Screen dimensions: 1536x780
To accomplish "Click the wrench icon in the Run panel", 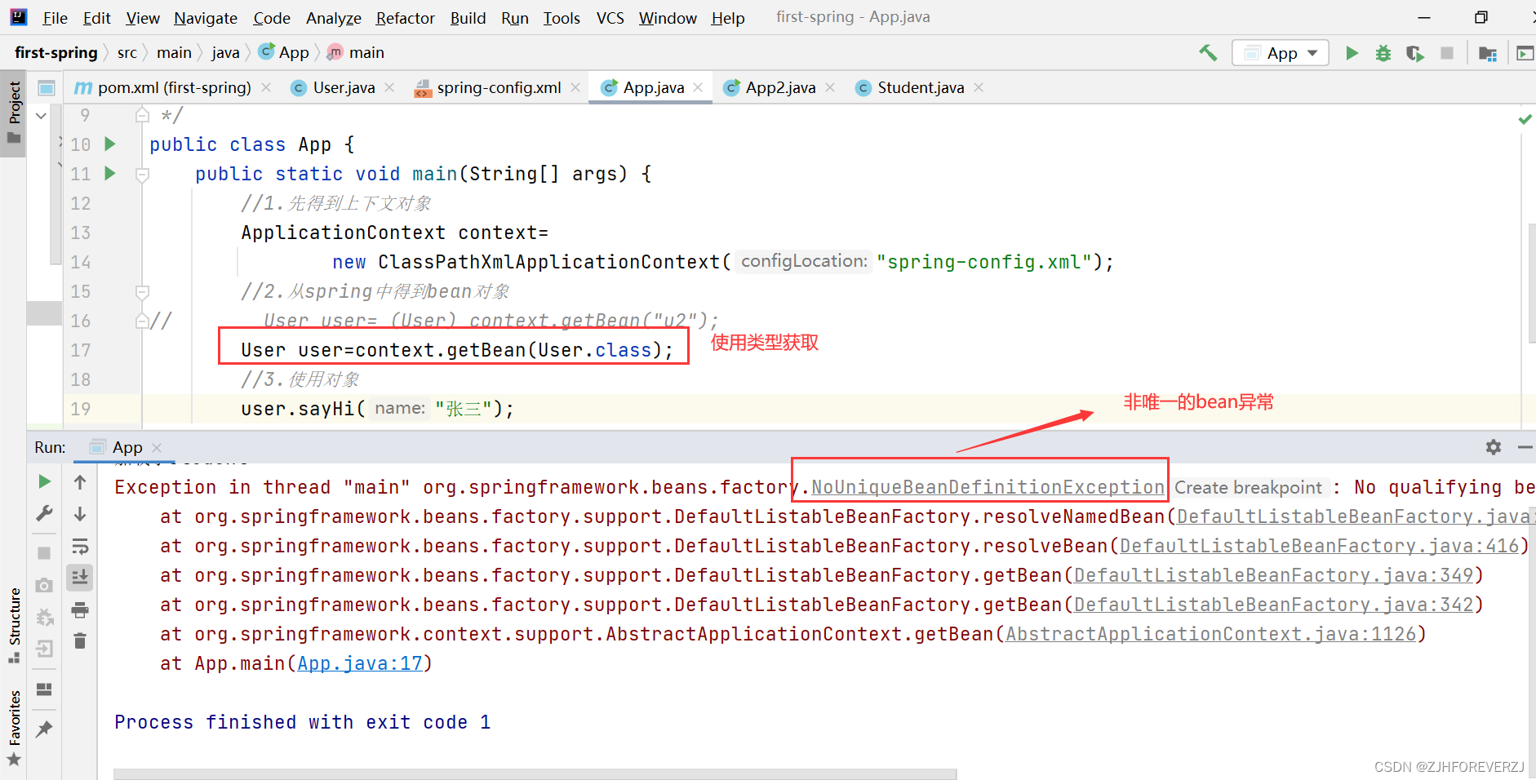I will [x=45, y=513].
